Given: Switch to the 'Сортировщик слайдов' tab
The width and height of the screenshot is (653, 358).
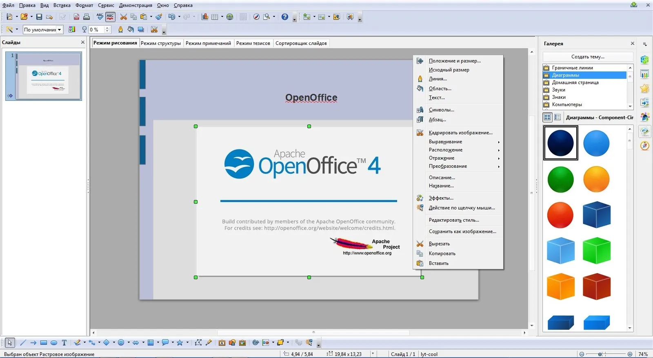Looking at the screenshot, I should click(x=301, y=43).
